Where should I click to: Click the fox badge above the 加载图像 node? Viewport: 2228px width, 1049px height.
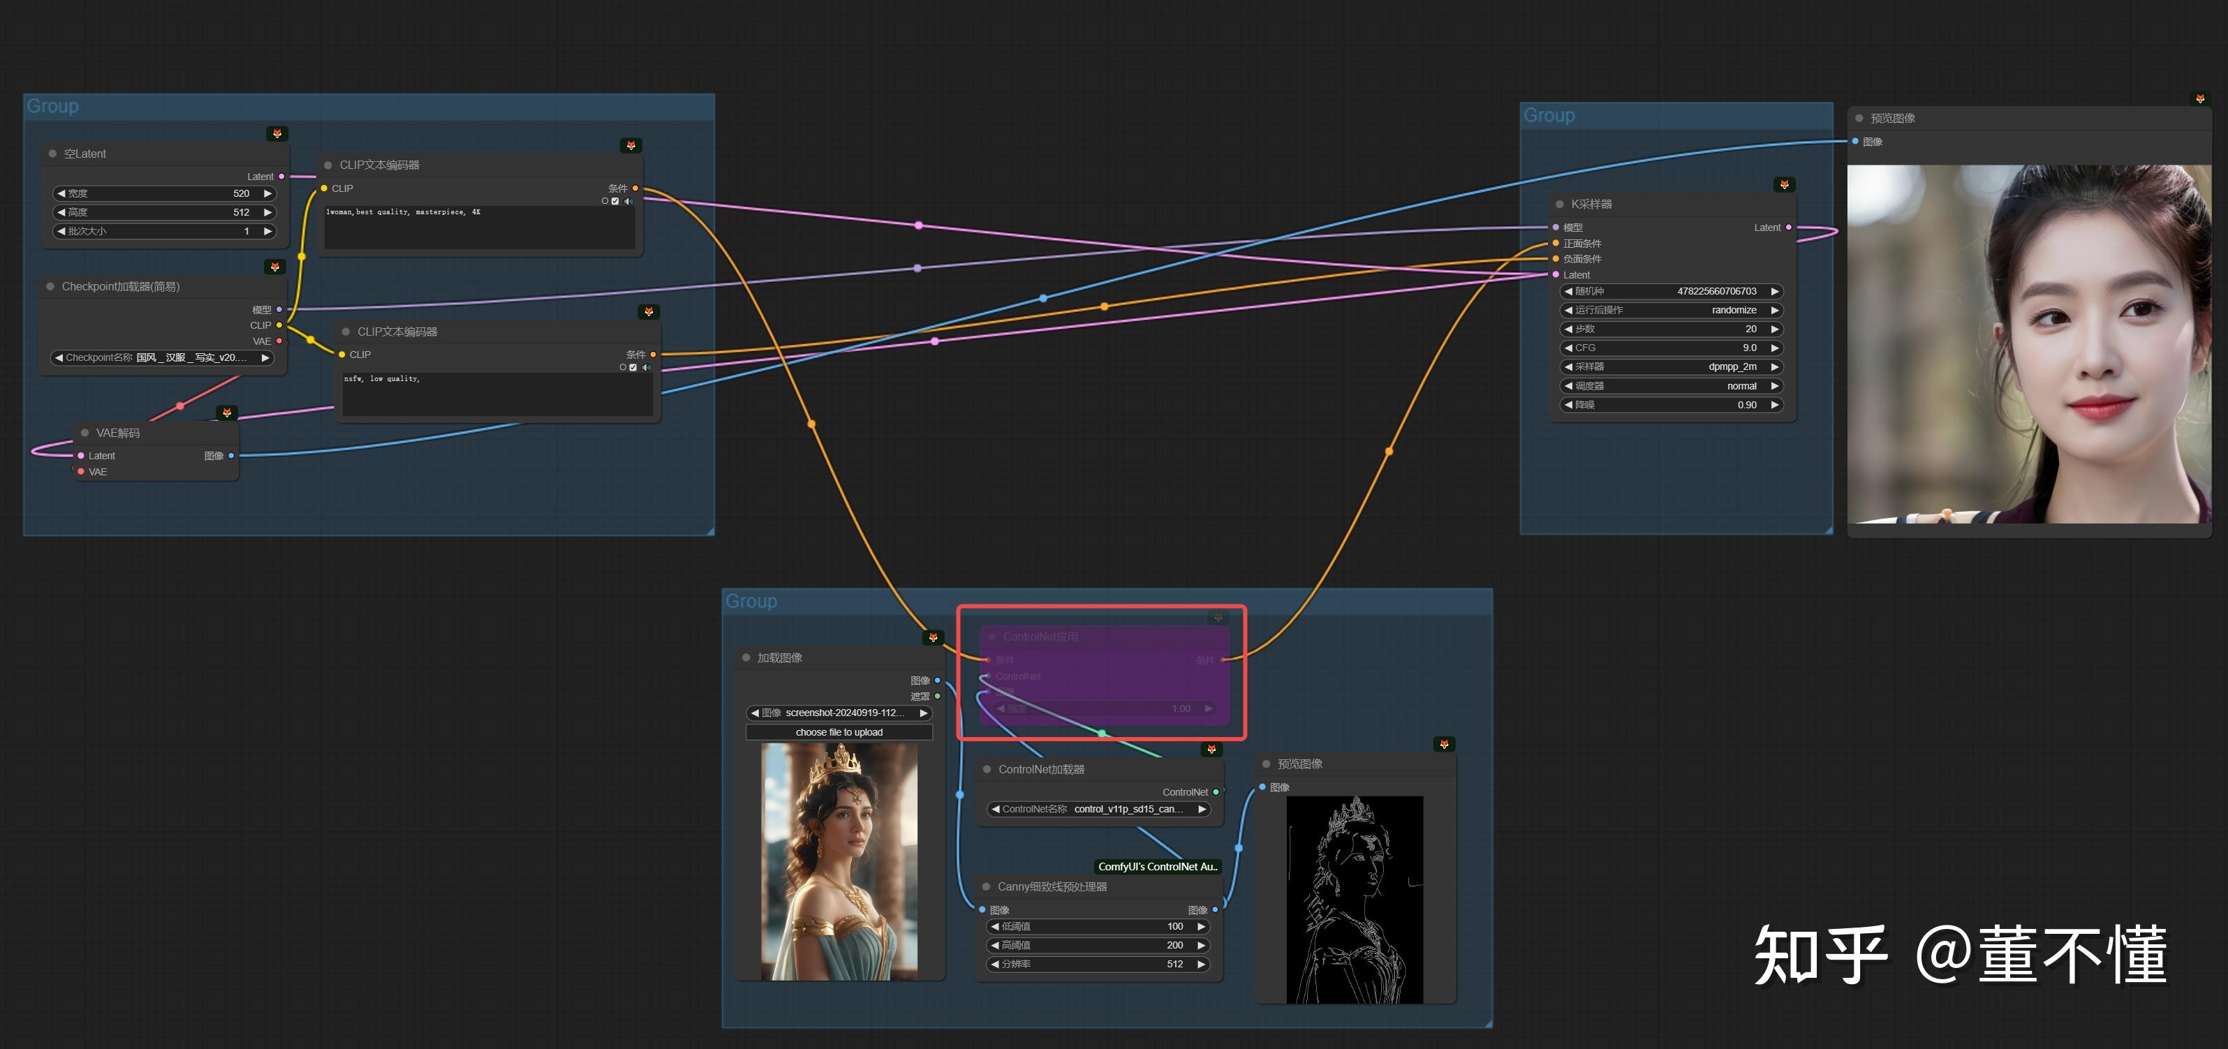(x=932, y=637)
